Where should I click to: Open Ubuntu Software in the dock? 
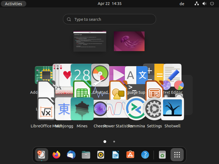click(x=130, y=154)
